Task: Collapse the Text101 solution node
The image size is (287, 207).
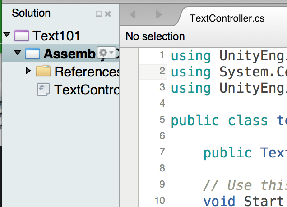Action: pyautogui.click(x=7, y=36)
